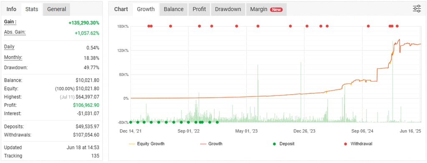Viewport: 427px width, 163px height.
Task: Click the underlined Abs. Gain label
Action: coord(15,33)
